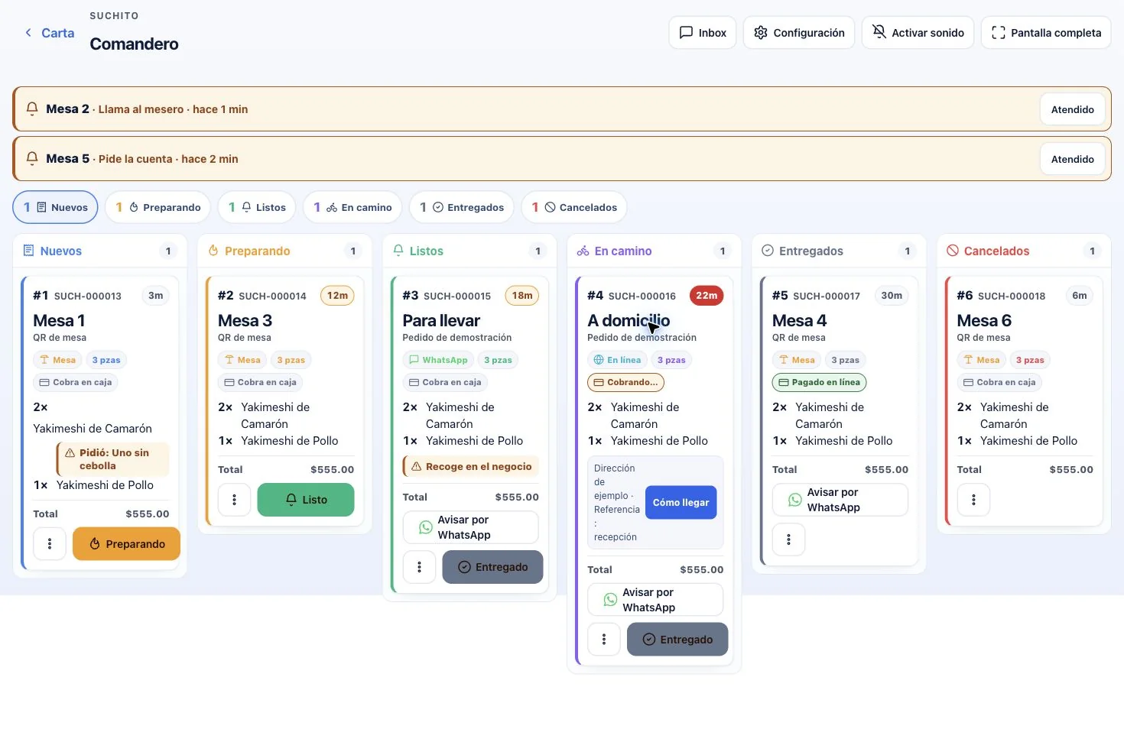Click Cómo llegar for delivery order
Viewport: 1124px width, 729px height.
coord(681,502)
